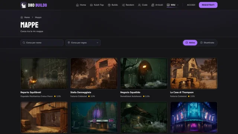Click Fattoria Coldwind under Stalla Danneggiata

(x=78, y=96)
